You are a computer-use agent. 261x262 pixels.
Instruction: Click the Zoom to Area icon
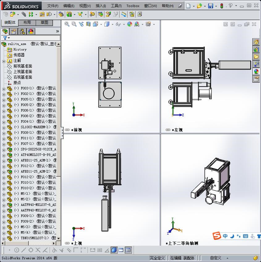pyautogui.click(x=74, y=24)
